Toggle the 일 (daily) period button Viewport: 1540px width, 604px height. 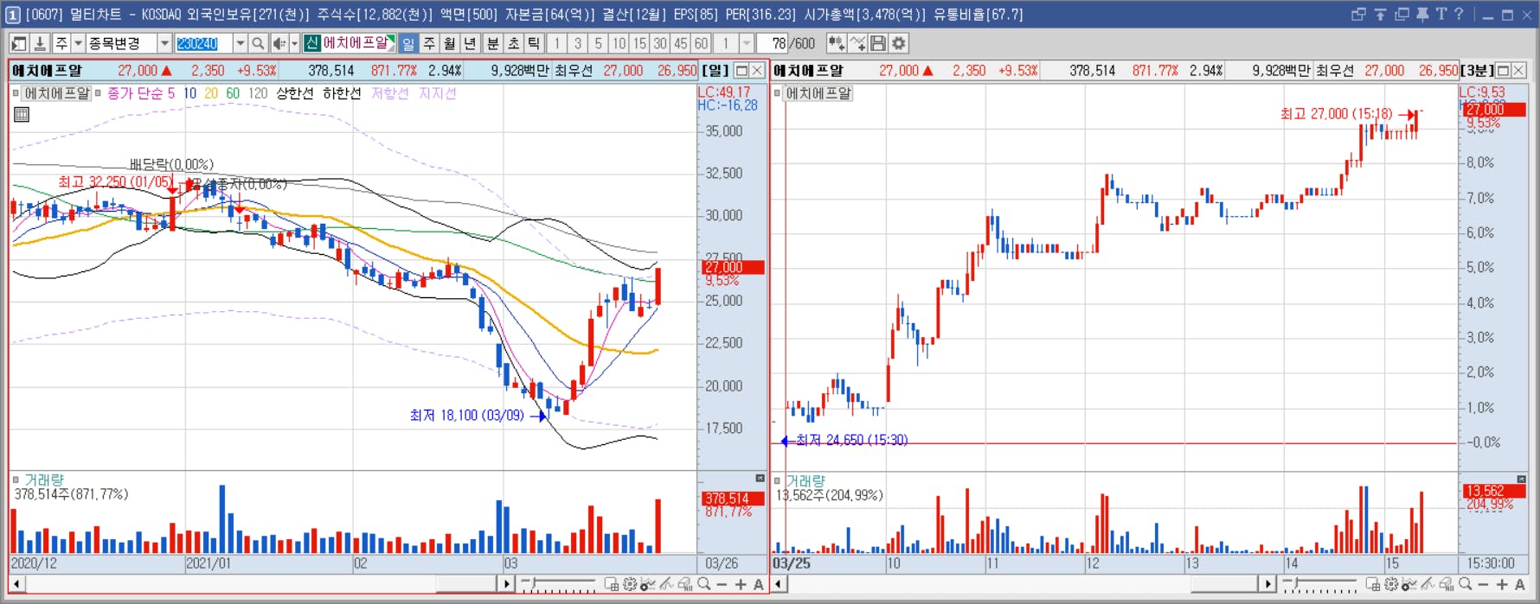(x=408, y=43)
